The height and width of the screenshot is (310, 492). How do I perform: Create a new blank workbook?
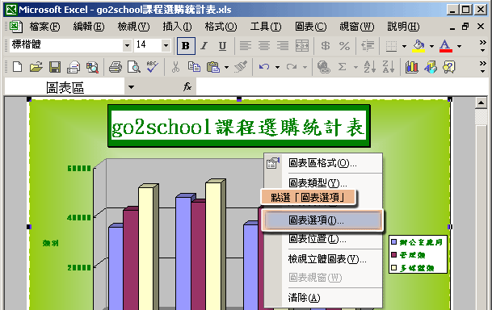tap(17, 67)
